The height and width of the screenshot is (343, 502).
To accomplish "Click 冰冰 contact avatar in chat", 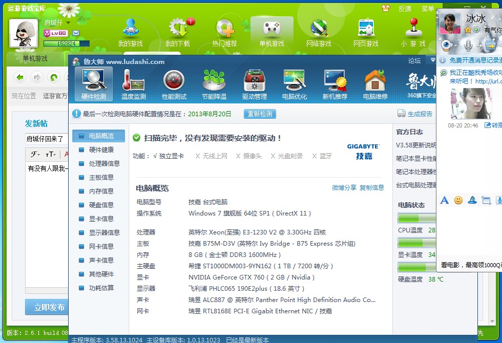I will tap(450, 23).
